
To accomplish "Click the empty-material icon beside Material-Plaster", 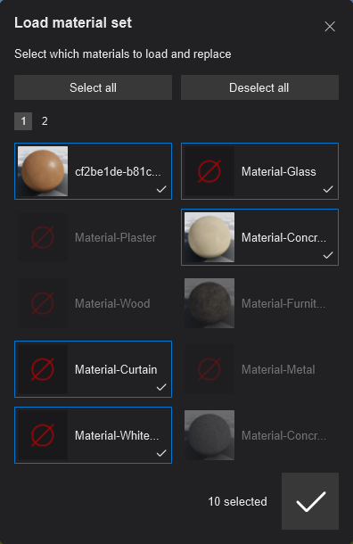I will pos(43,237).
